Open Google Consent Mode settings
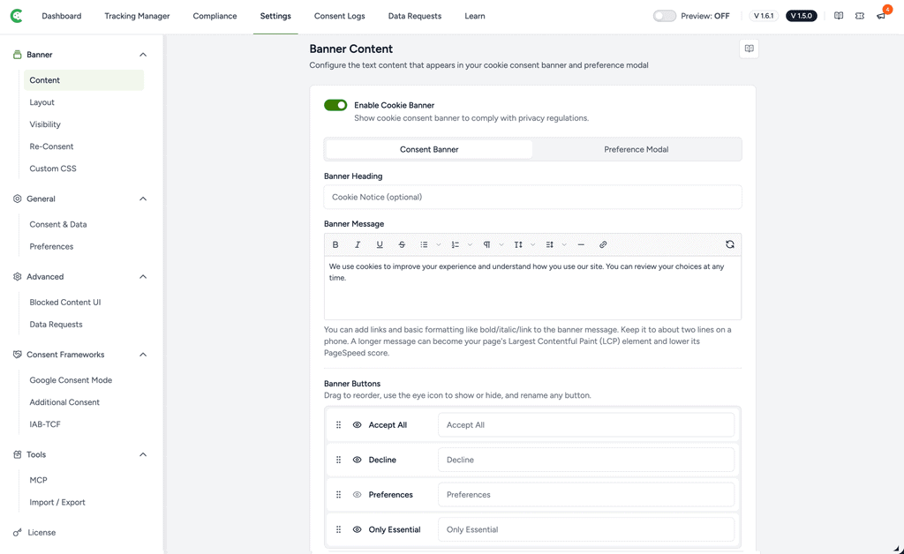The image size is (904, 554). pyautogui.click(x=71, y=380)
